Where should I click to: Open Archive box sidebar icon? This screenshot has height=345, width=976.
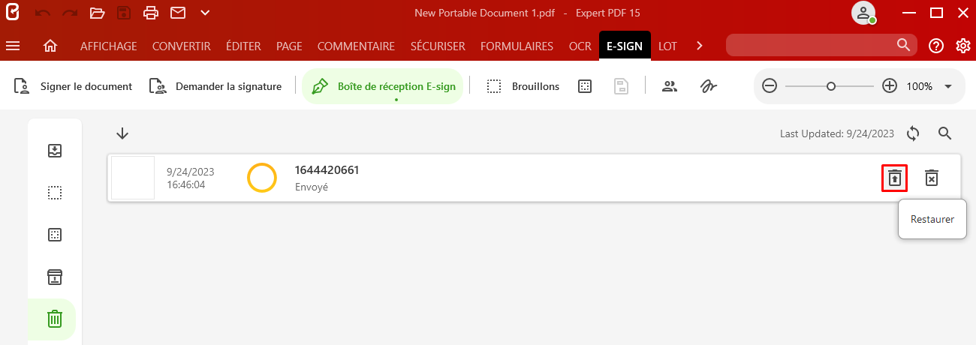pos(55,277)
